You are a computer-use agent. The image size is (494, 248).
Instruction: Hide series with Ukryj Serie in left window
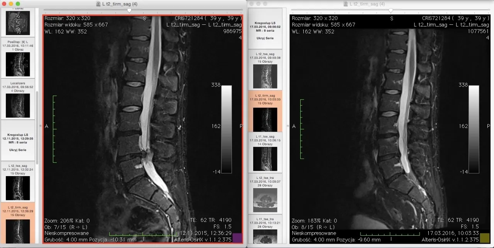click(18, 149)
